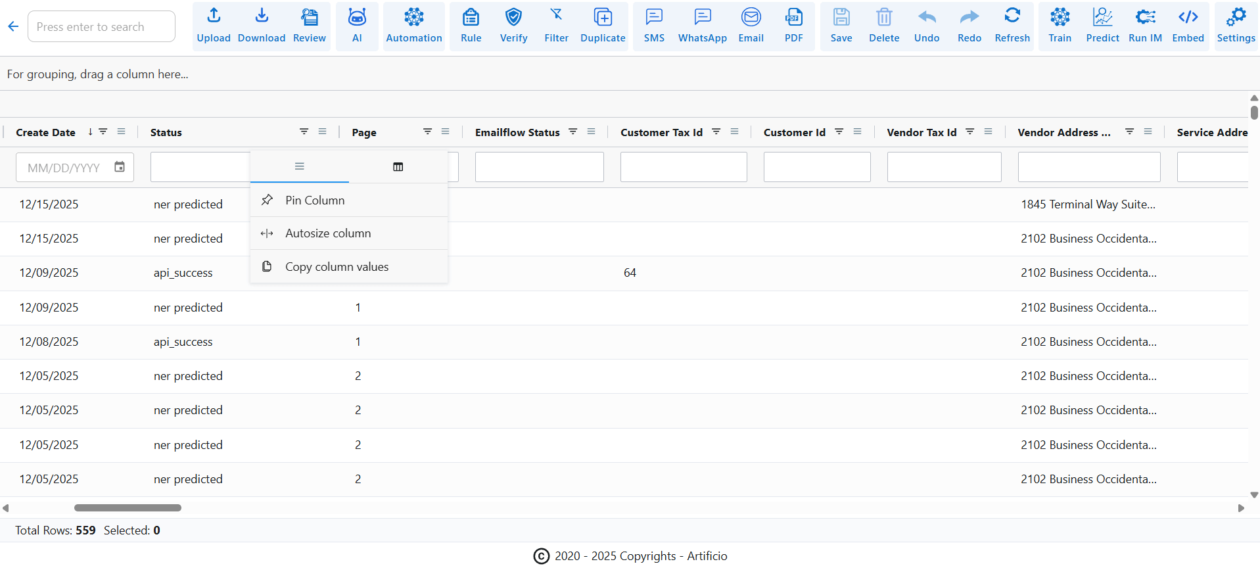This screenshot has height=566, width=1260.
Task: Open Status column menu icon
Action: 323,131
